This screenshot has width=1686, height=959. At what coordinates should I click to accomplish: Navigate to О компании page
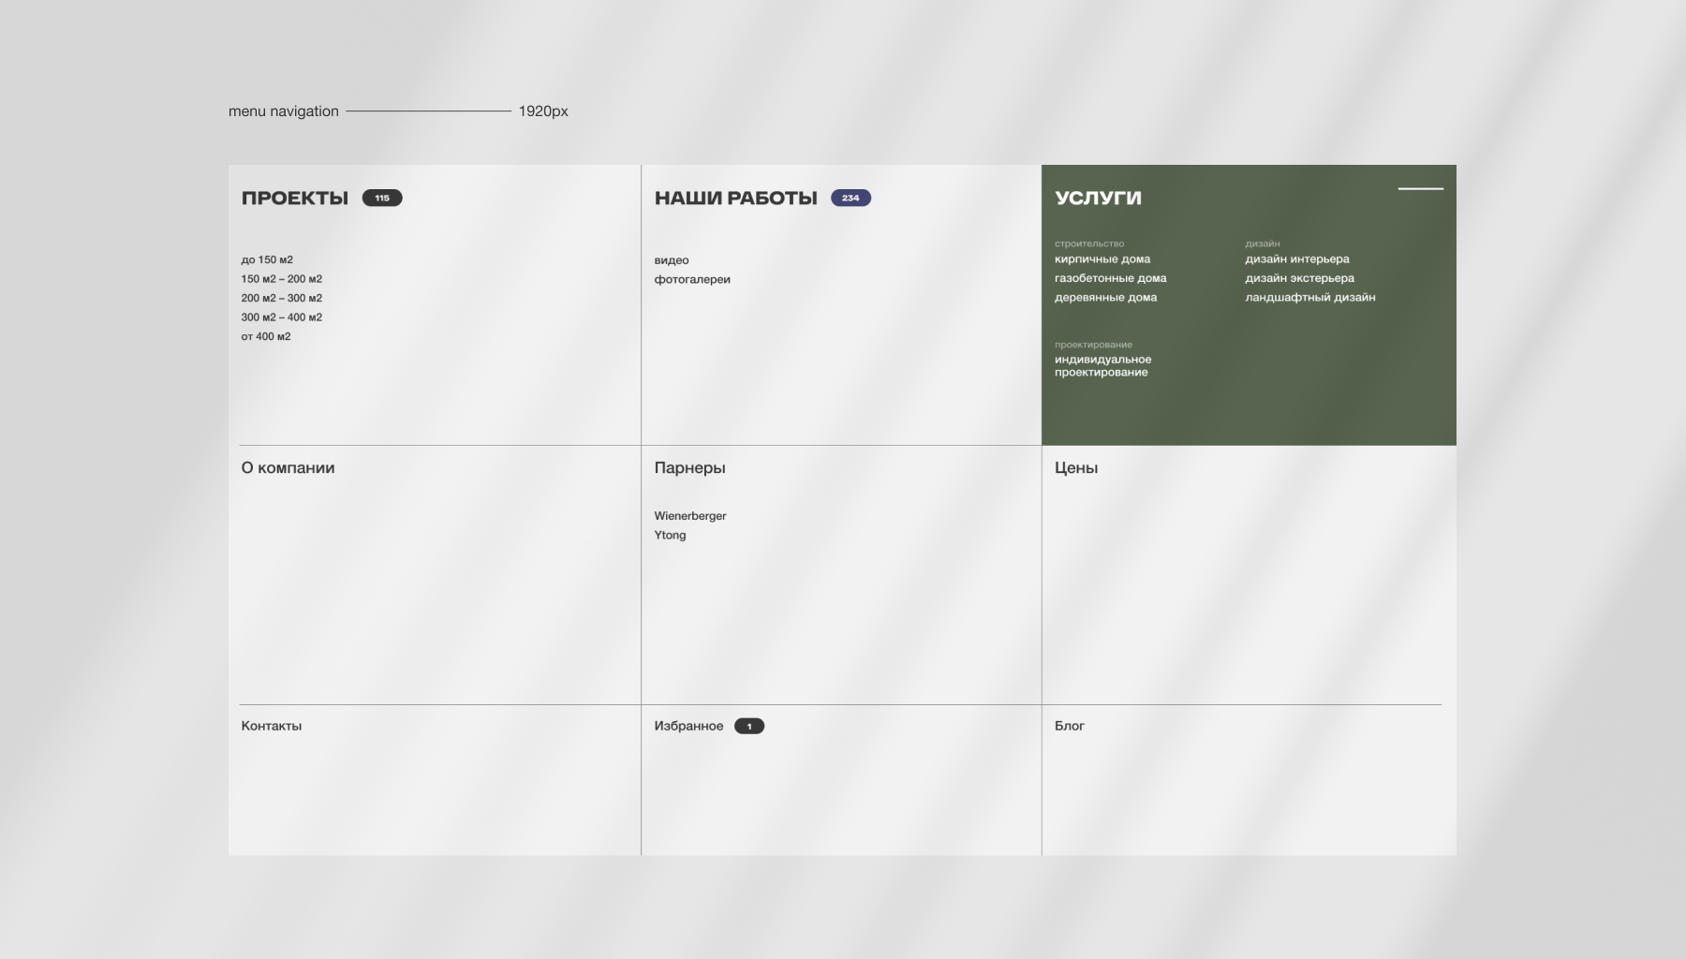[288, 468]
